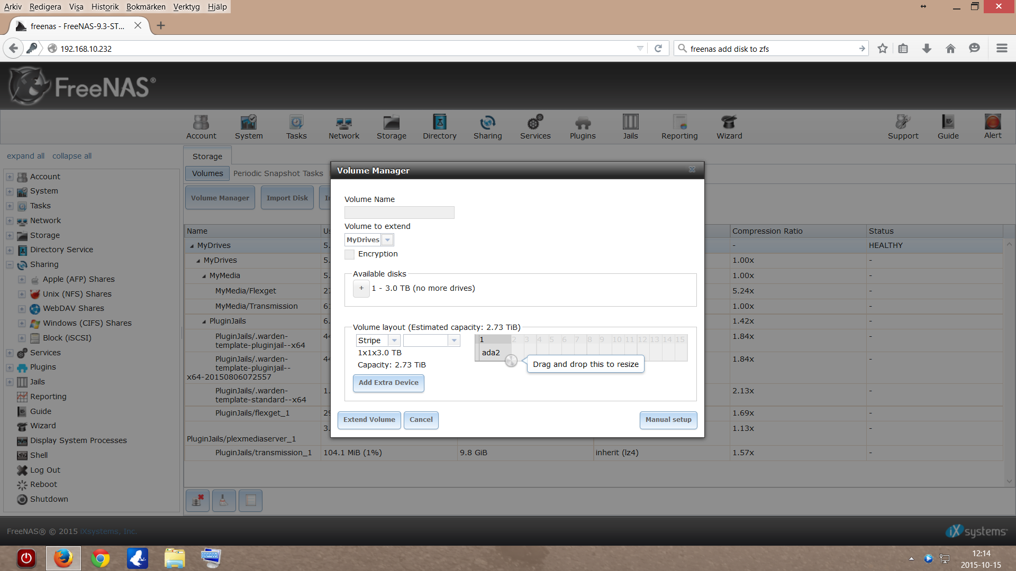The height and width of the screenshot is (571, 1016).
Task: Open the Guide toolbar icon
Action: (x=948, y=127)
